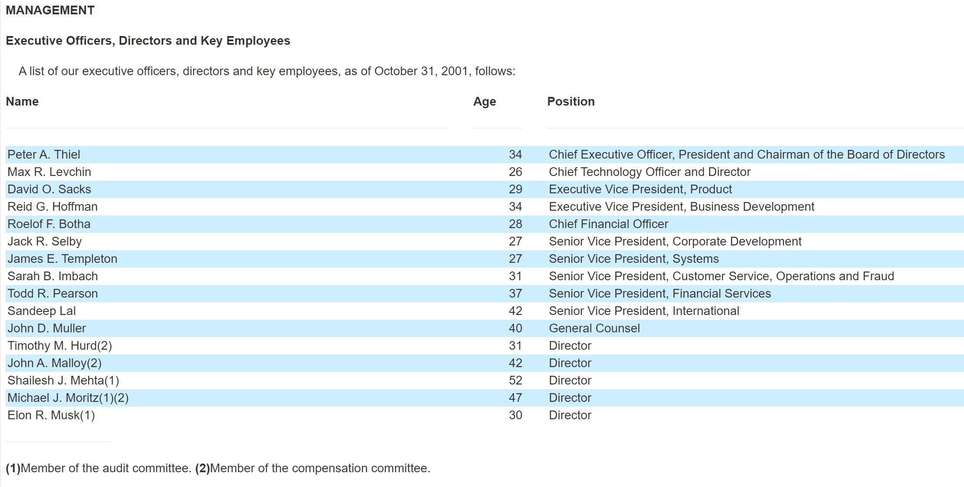The image size is (964, 487).
Task: Select Max R. Levchin's name in table
Action: (49, 172)
